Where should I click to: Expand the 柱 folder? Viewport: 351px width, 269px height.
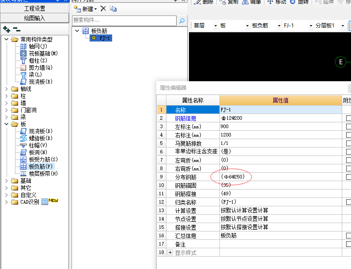pyautogui.click(x=6, y=96)
